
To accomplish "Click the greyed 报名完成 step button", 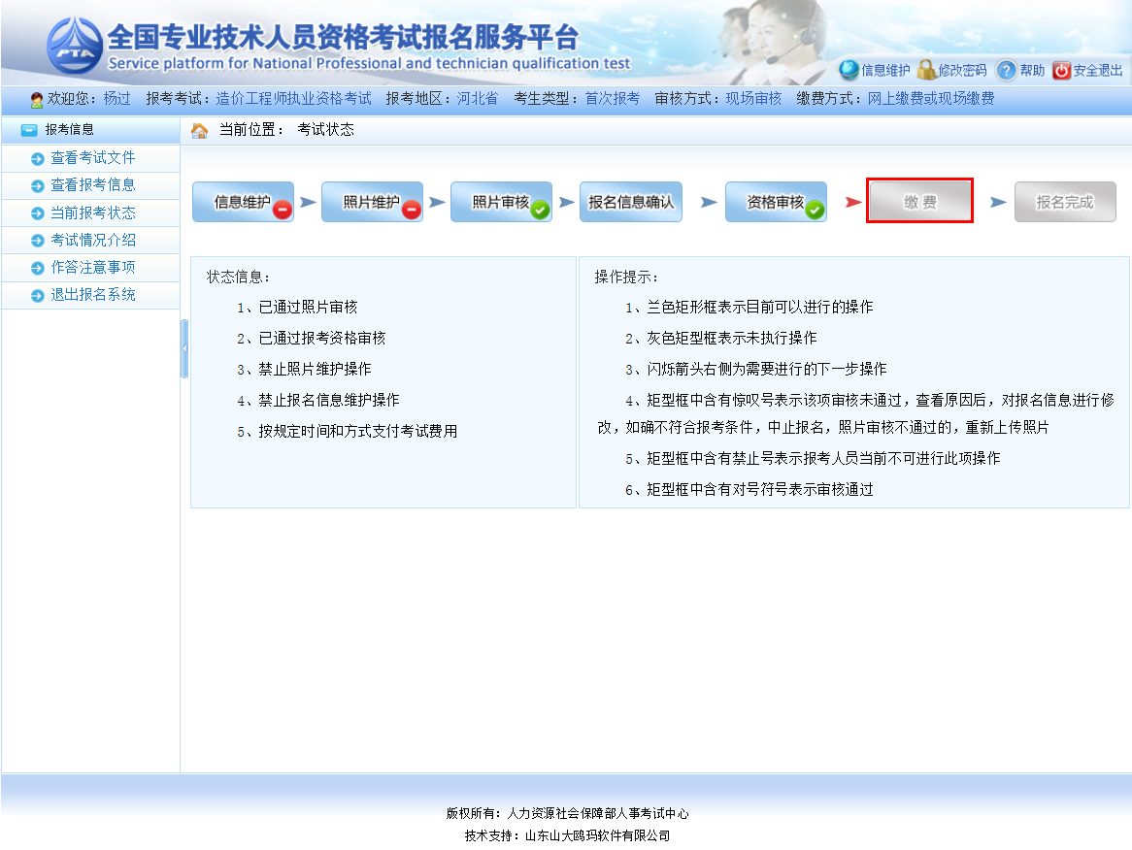I will coord(1064,202).
